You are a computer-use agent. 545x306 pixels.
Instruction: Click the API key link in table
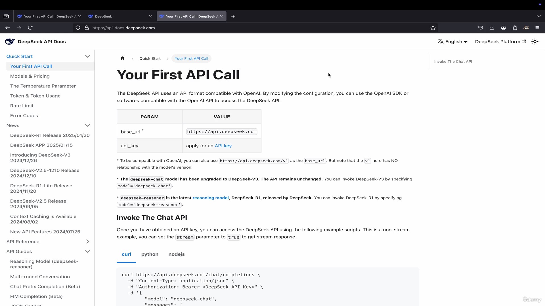coord(223,146)
